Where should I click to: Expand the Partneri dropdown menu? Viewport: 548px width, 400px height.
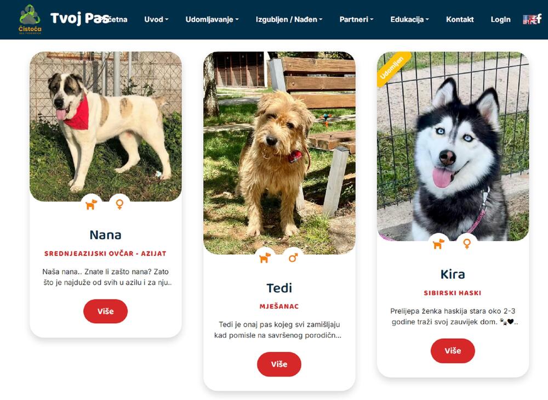coord(356,20)
